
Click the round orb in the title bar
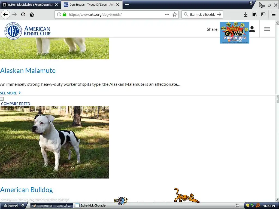click(x=251, y=3)
